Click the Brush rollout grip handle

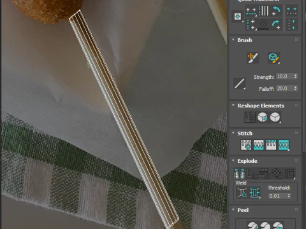296,39
